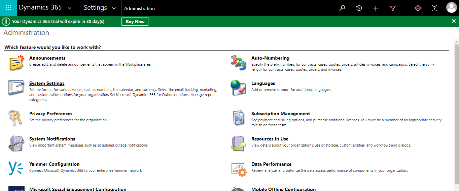459x191 pixels.
Task: Click the Announcements notepad icon
Action: coord(16,63)
